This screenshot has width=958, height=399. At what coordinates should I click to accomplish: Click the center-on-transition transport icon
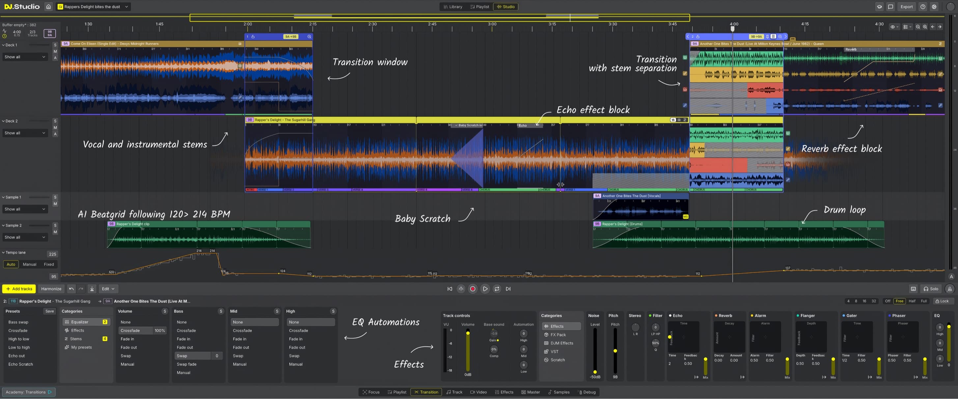click(461, 289)
